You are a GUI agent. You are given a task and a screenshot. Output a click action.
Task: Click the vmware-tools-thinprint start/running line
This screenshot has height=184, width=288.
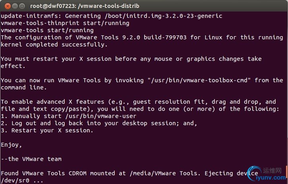pyautogui.click(x=65, y=23)
